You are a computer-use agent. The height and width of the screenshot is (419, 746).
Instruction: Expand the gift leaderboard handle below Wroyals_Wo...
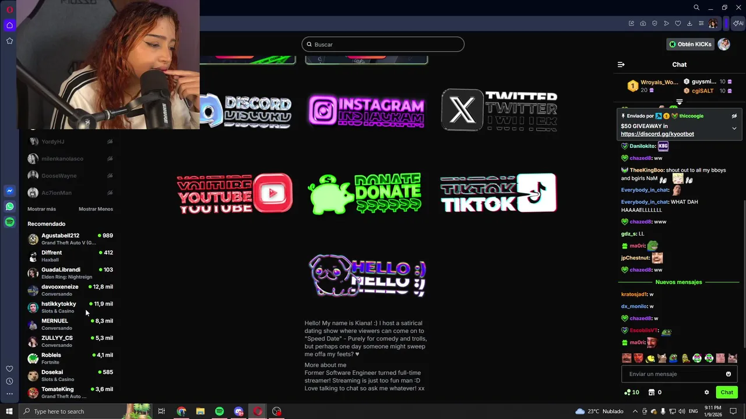point(680,102)
